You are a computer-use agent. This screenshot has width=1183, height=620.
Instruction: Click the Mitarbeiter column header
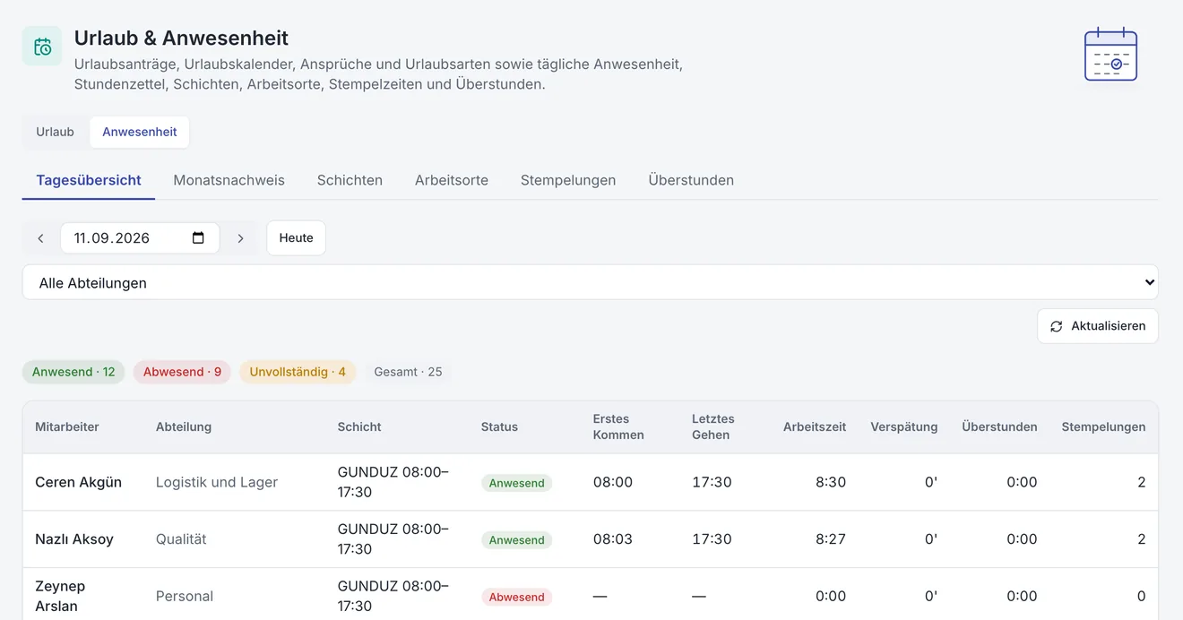click(x=67, y=427)
